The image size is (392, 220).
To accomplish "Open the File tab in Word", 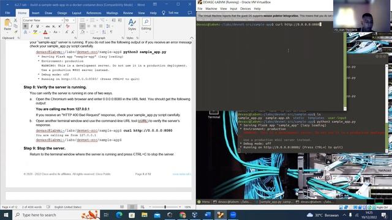I will [7, 13].
